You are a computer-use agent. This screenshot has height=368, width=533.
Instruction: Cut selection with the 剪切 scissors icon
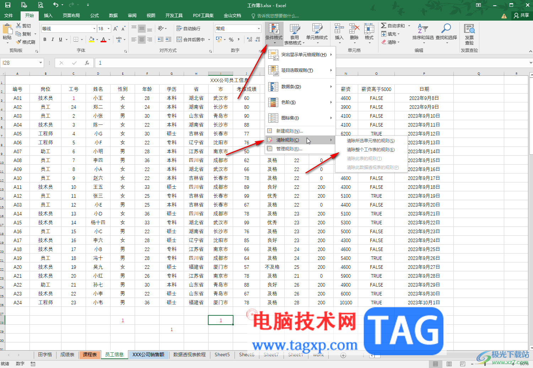tap(24, 26)
